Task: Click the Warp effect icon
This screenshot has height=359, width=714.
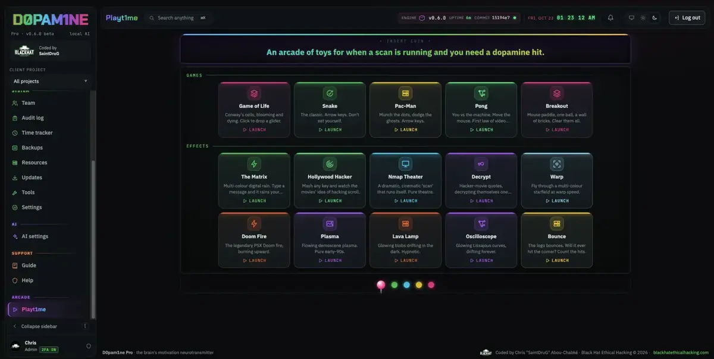Action: [557, 164]
